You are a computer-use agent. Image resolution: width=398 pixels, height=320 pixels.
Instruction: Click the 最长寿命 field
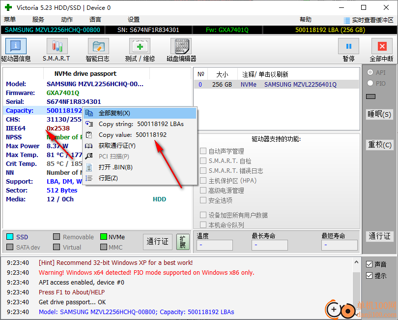pos(270,245)
